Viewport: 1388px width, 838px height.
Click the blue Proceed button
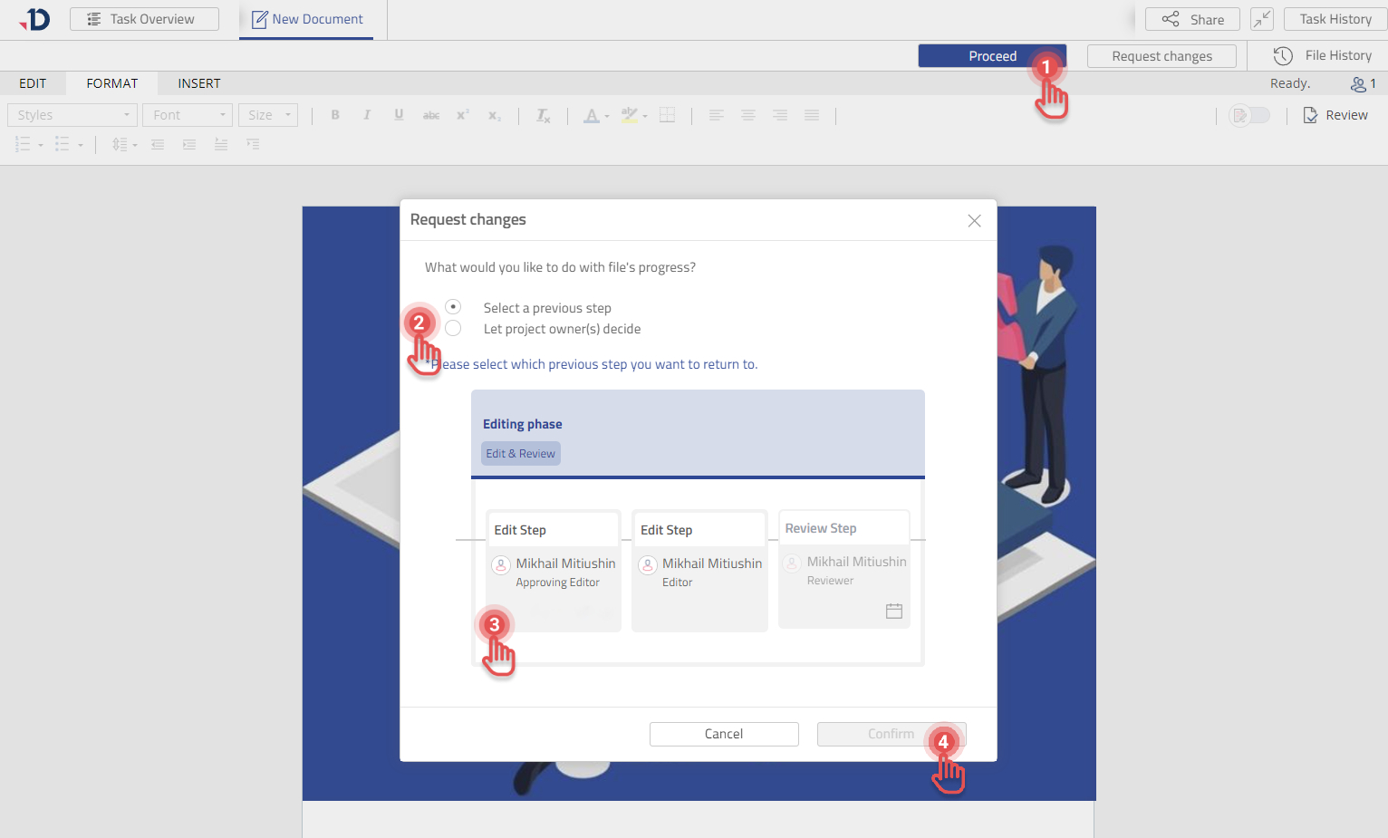(991, 56)
